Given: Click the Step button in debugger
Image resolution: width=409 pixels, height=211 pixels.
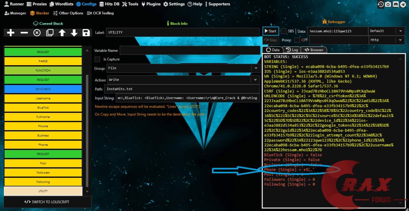Looking at the screenshot, I should tap(271, 40).
